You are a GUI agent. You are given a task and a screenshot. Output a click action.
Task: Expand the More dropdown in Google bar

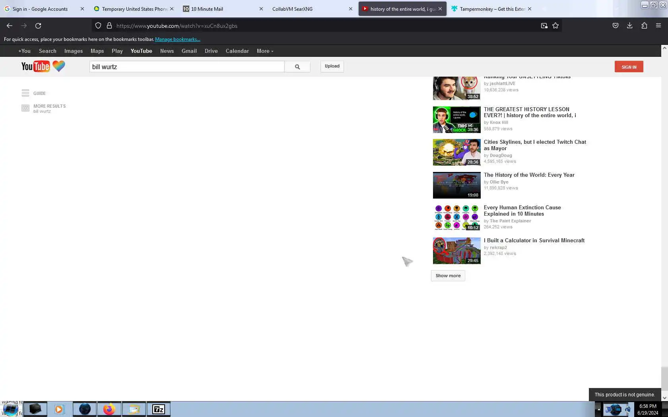[265, 51]
